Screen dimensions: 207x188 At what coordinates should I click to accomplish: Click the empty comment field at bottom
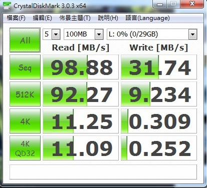tap(103, 172)
